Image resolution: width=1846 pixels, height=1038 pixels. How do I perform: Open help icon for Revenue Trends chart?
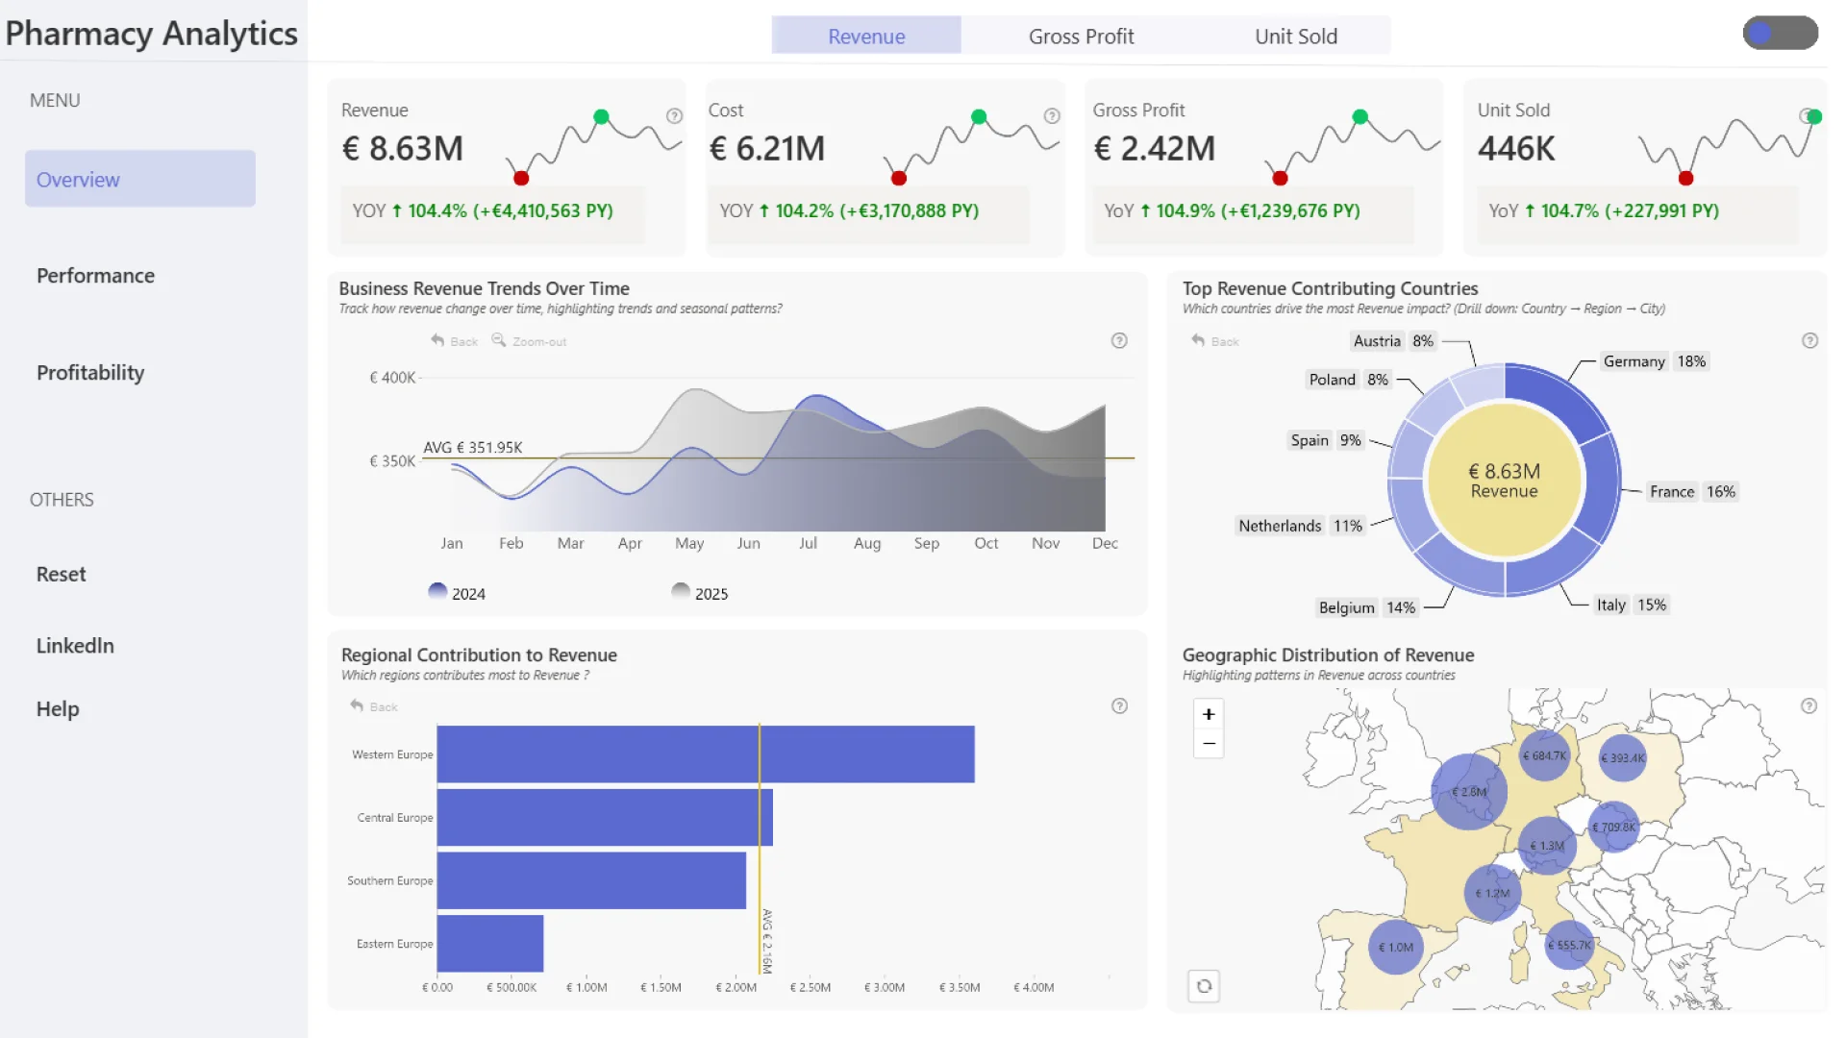click(x=1119, y=341)
